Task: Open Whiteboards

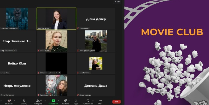Action: [x=88, y=102]
